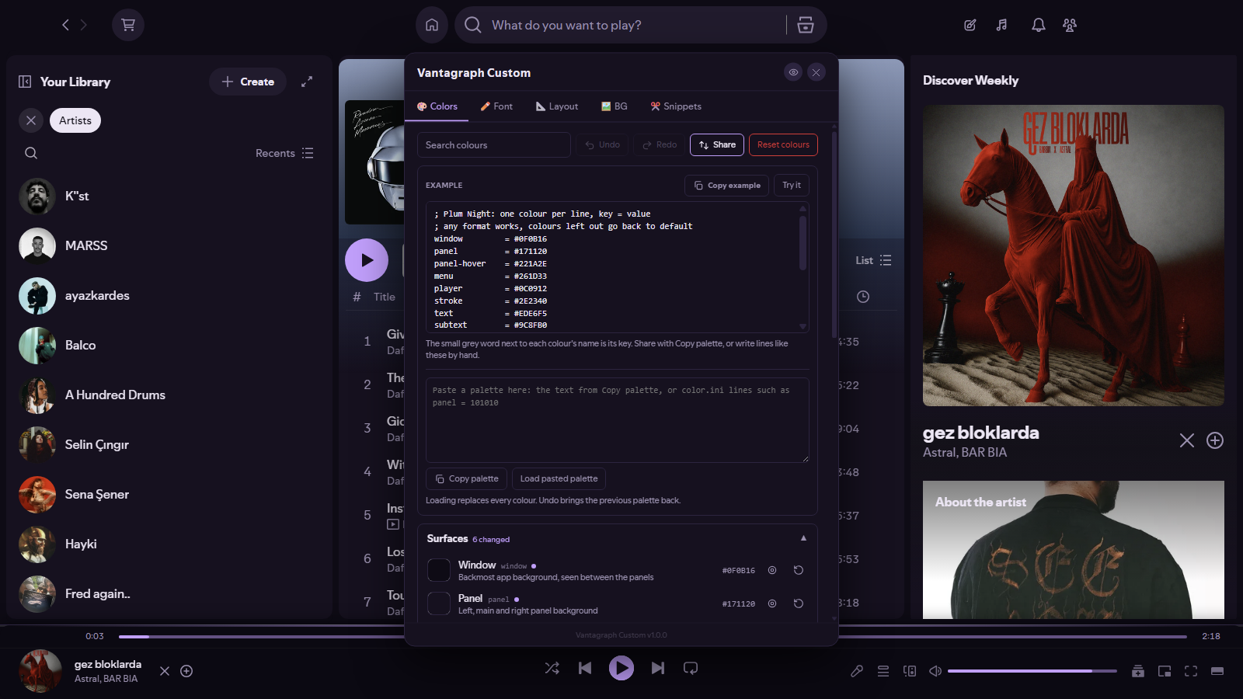Click Copy example button
The image size is (1243, 699).
pyautogui.click(x=727, y=186)
